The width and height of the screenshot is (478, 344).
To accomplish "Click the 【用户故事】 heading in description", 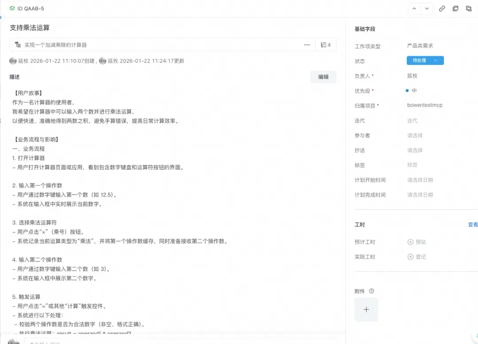I will click(x=28, y=93).
